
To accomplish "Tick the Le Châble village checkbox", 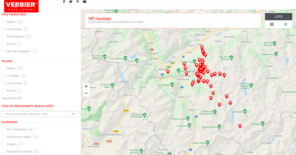I will pyautogui.click(x=3, y=76).
